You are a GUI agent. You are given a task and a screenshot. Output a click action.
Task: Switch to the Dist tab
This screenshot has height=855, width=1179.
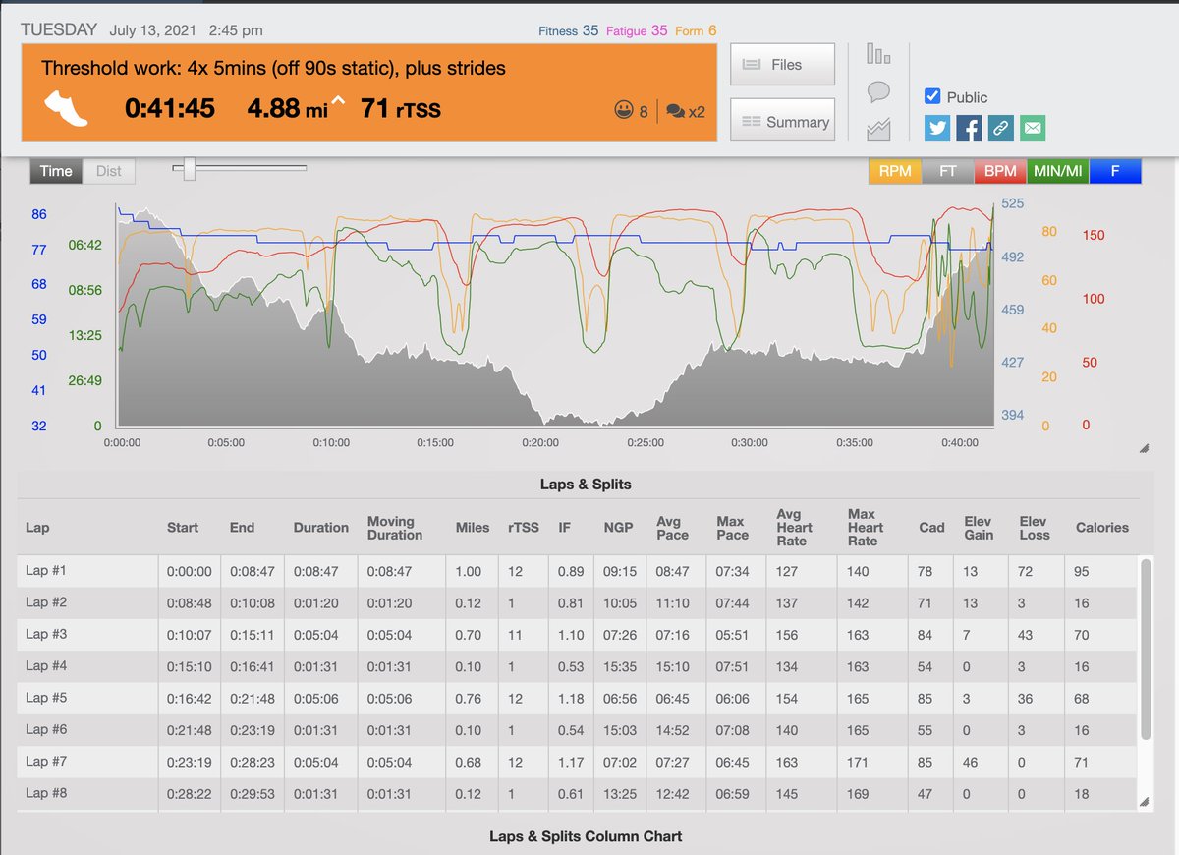pyautogui.click(x=108, y=170)
